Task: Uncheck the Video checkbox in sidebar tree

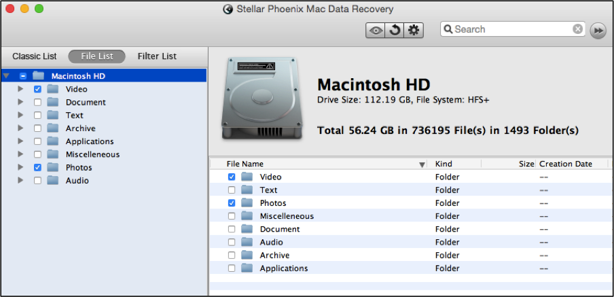Action: click(37, 89)
